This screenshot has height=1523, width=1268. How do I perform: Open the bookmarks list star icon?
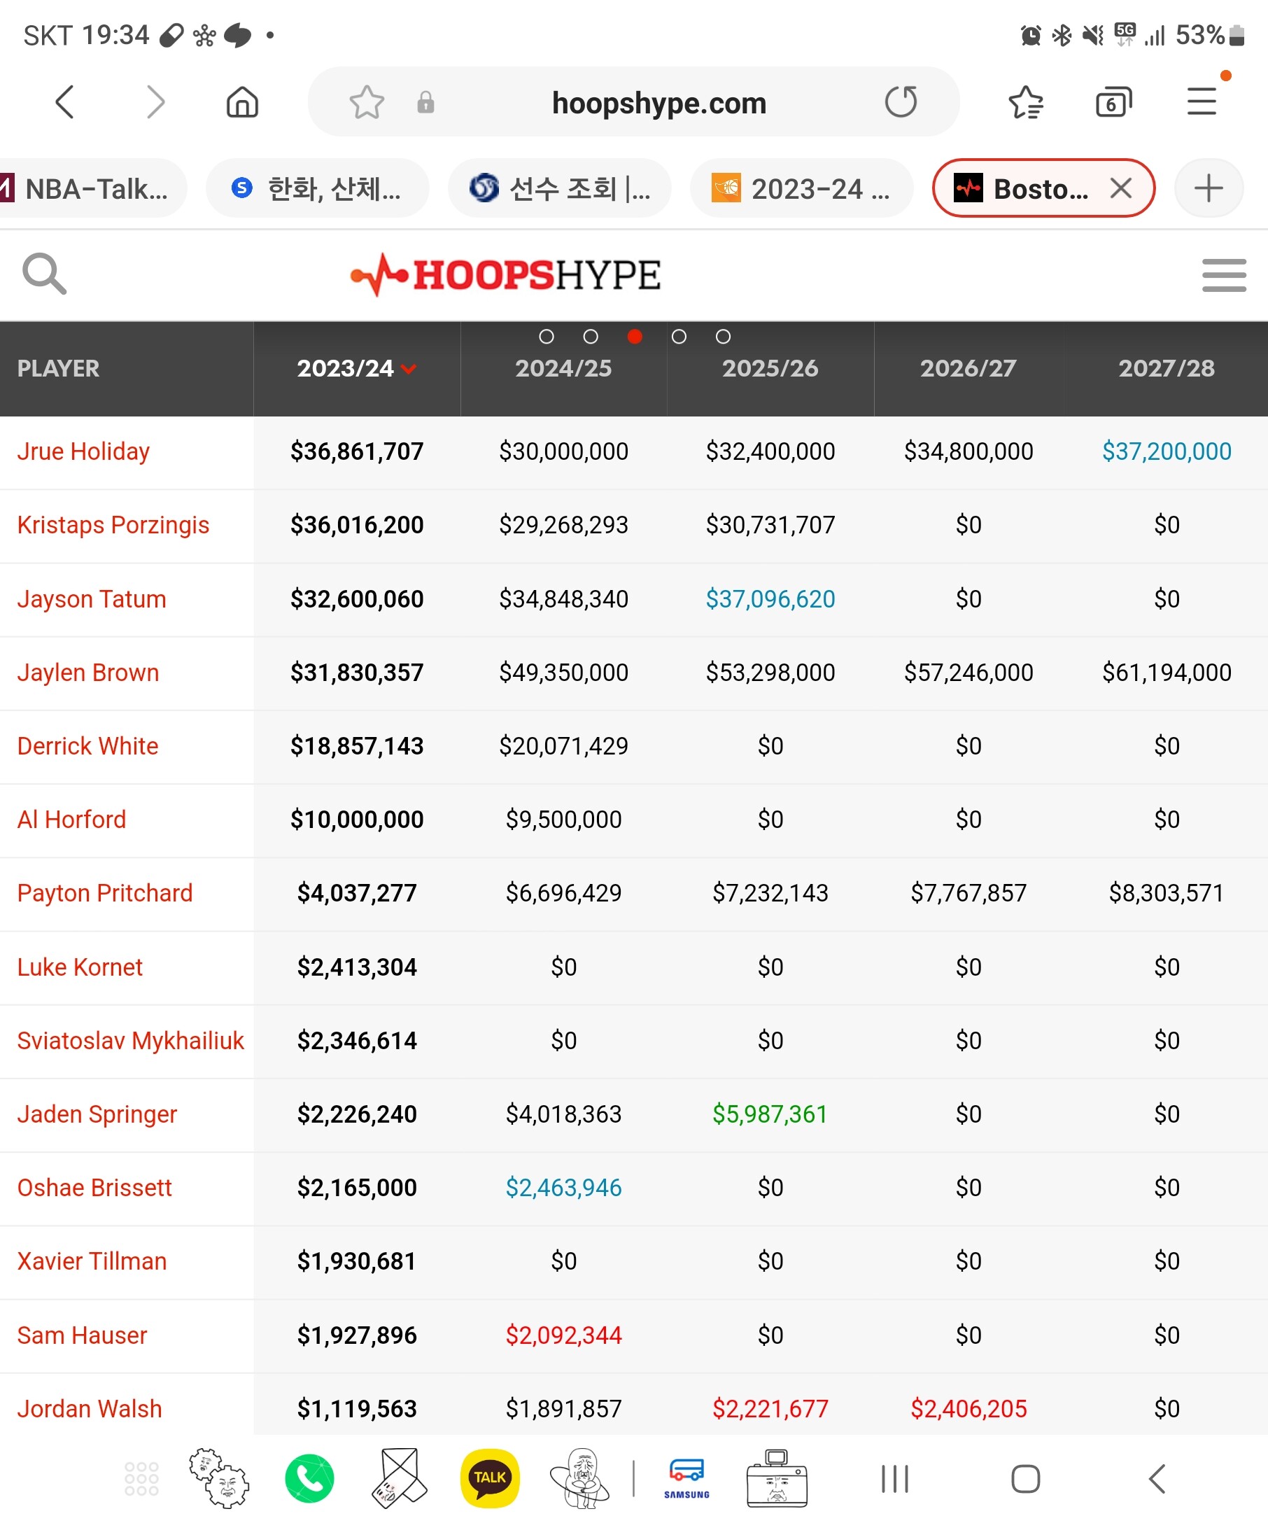(x=1025, y=102)
